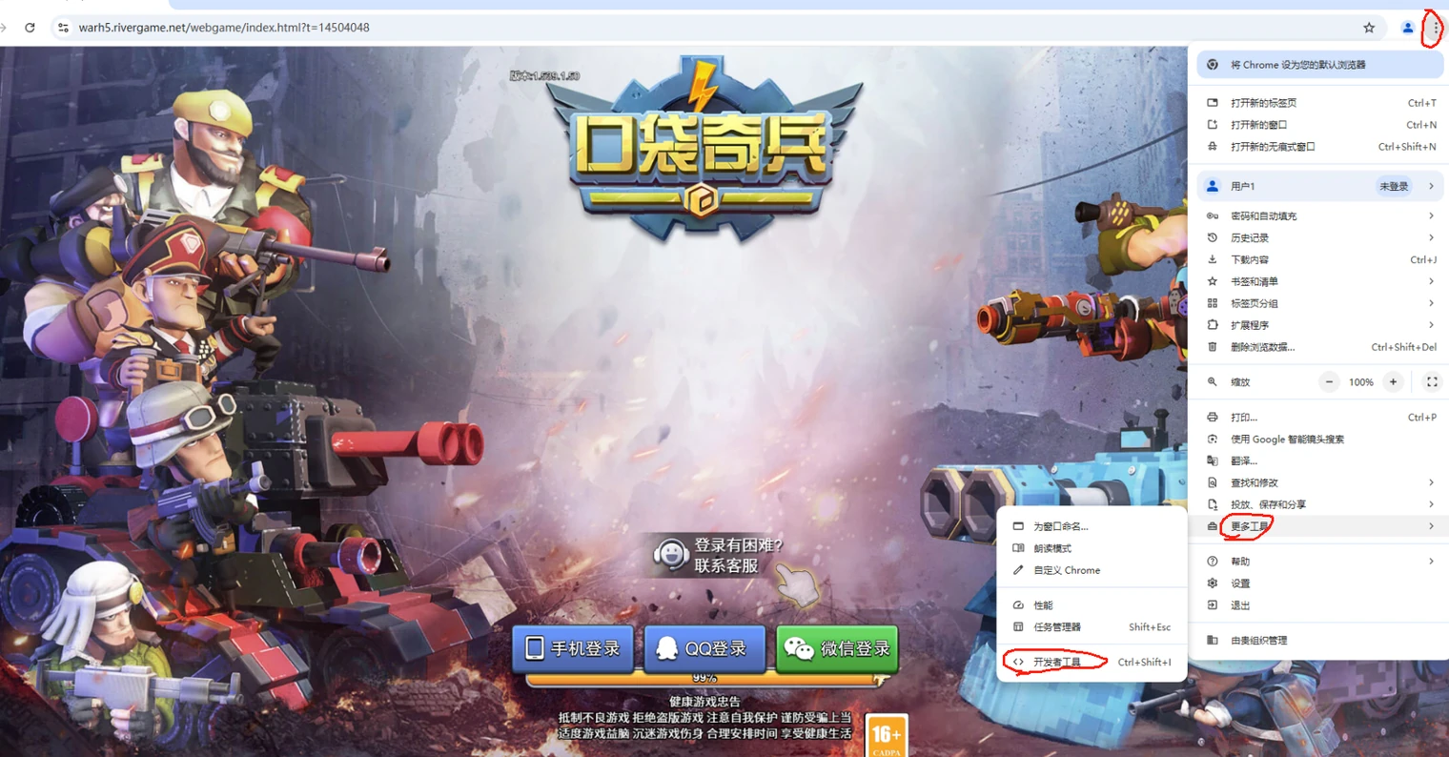Image resolution: width=1449 pixels, height=757 pixels.
Task: Select 使用 Google 智能镜头搜索
Action: [x=1320, y=439]
